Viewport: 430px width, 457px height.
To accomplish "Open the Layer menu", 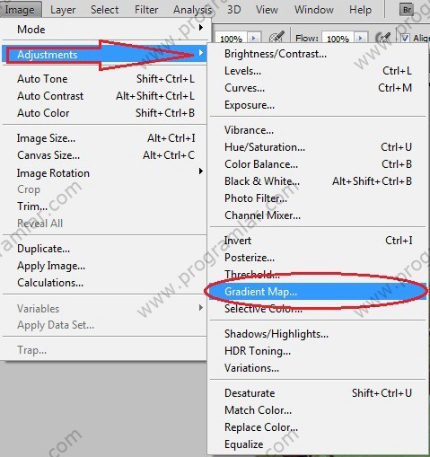I will (x=63, y=10).
